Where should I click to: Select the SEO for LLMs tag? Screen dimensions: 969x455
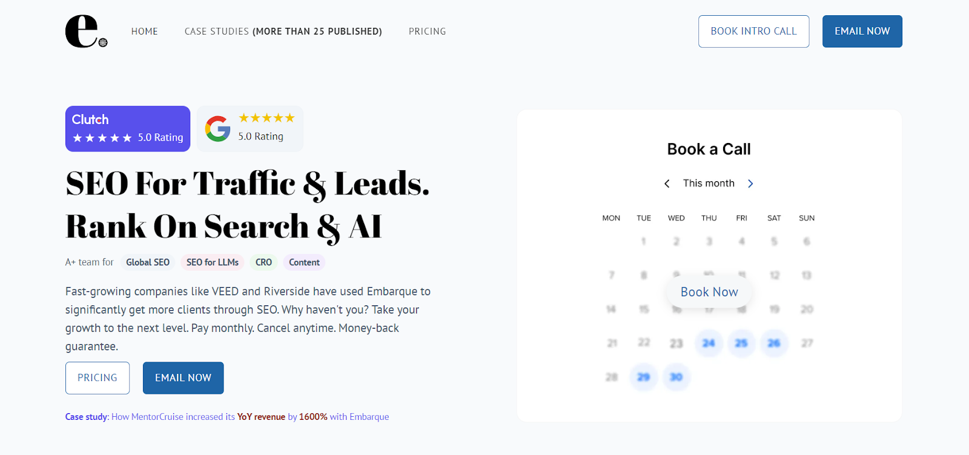213,262
